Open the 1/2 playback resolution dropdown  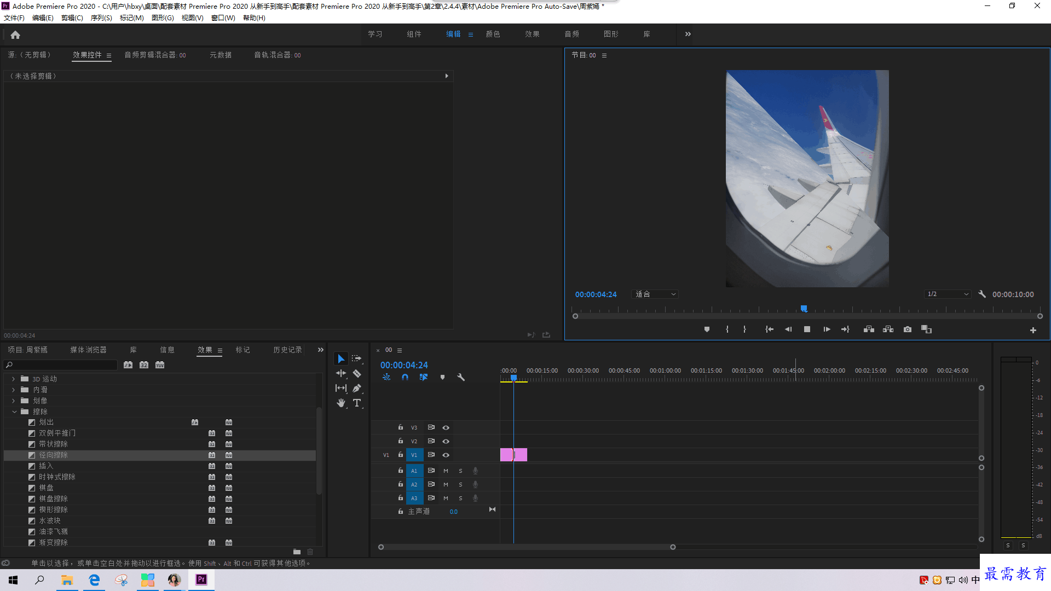coord(948,294)
